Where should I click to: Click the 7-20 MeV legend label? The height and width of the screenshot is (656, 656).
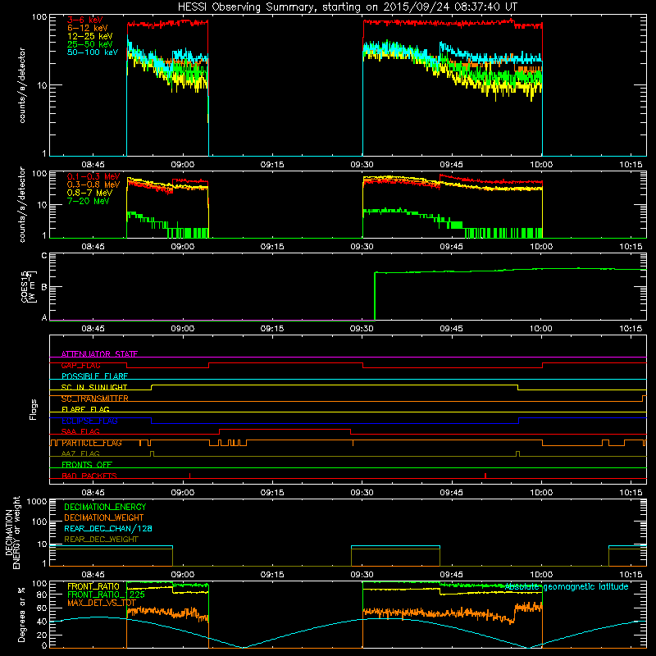(89, 201)
